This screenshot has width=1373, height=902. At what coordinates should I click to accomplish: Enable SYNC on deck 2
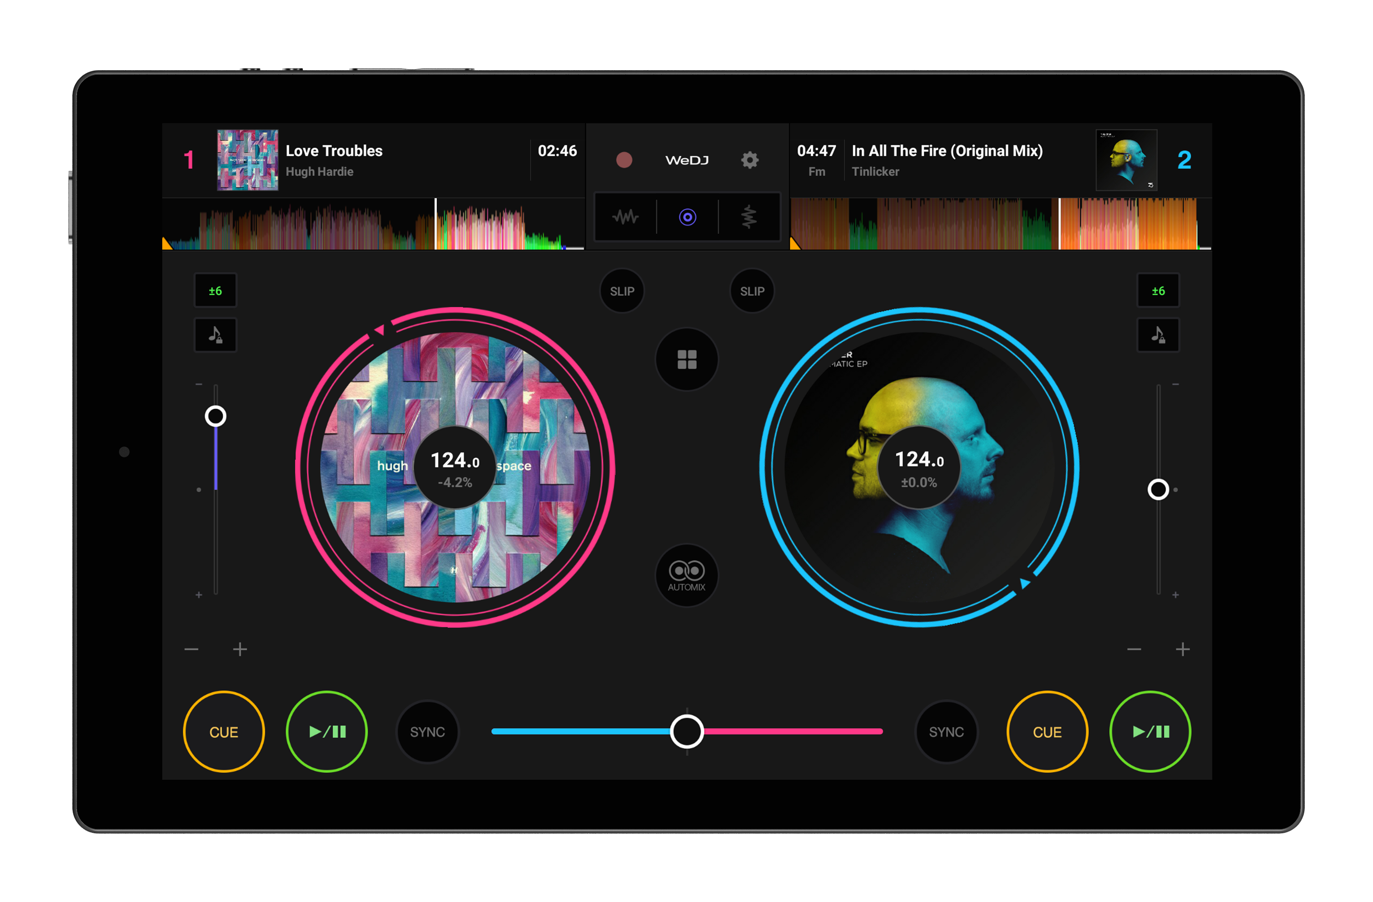pos(946,732)
